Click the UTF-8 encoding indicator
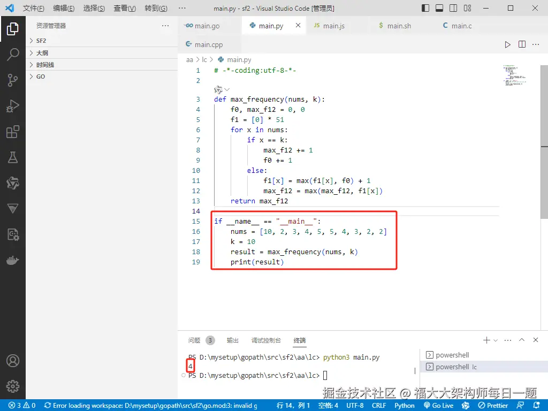Image resolution: width=548 pixels, height=411 pixels. point(355,406)
